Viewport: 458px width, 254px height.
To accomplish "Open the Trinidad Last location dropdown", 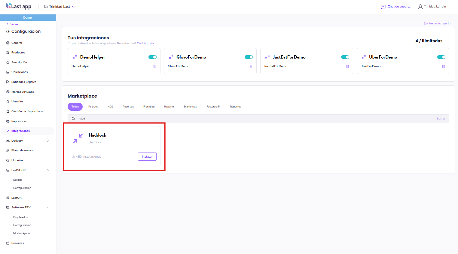I will pyautogui.click(x=60, y=7).
